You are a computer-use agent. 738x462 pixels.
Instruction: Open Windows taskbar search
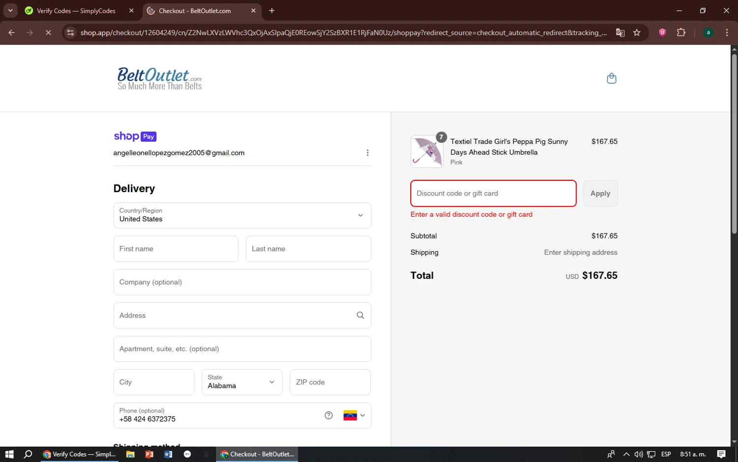coord(28,454)
